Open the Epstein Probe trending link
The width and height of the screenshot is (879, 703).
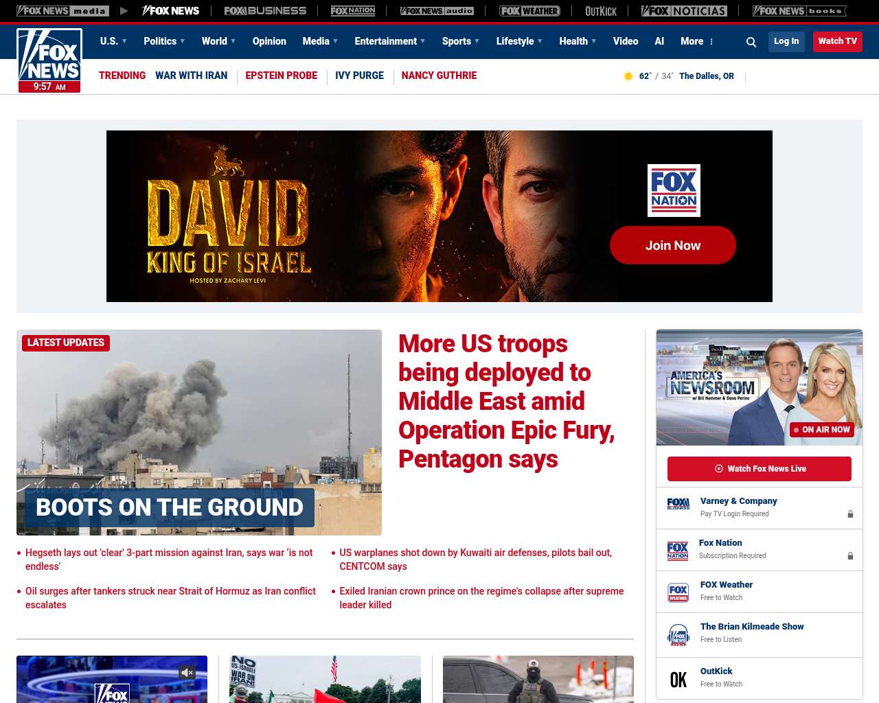(281, 76)
